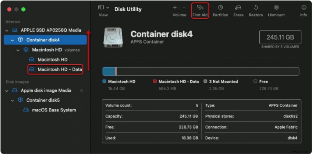Click the 595.3 MB size text
This screenshot has width=312, height=154.
(x=167, y=89)
